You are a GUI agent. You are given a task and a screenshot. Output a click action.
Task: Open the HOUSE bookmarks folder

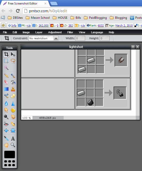click(60, 18)
